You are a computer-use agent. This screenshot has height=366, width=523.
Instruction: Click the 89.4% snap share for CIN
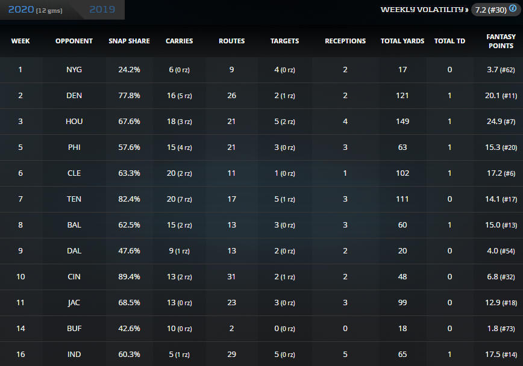tap(129, 277)
